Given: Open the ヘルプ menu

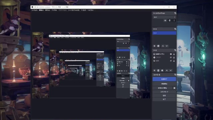Looking at the screenshot, I should tap(90, 10).
